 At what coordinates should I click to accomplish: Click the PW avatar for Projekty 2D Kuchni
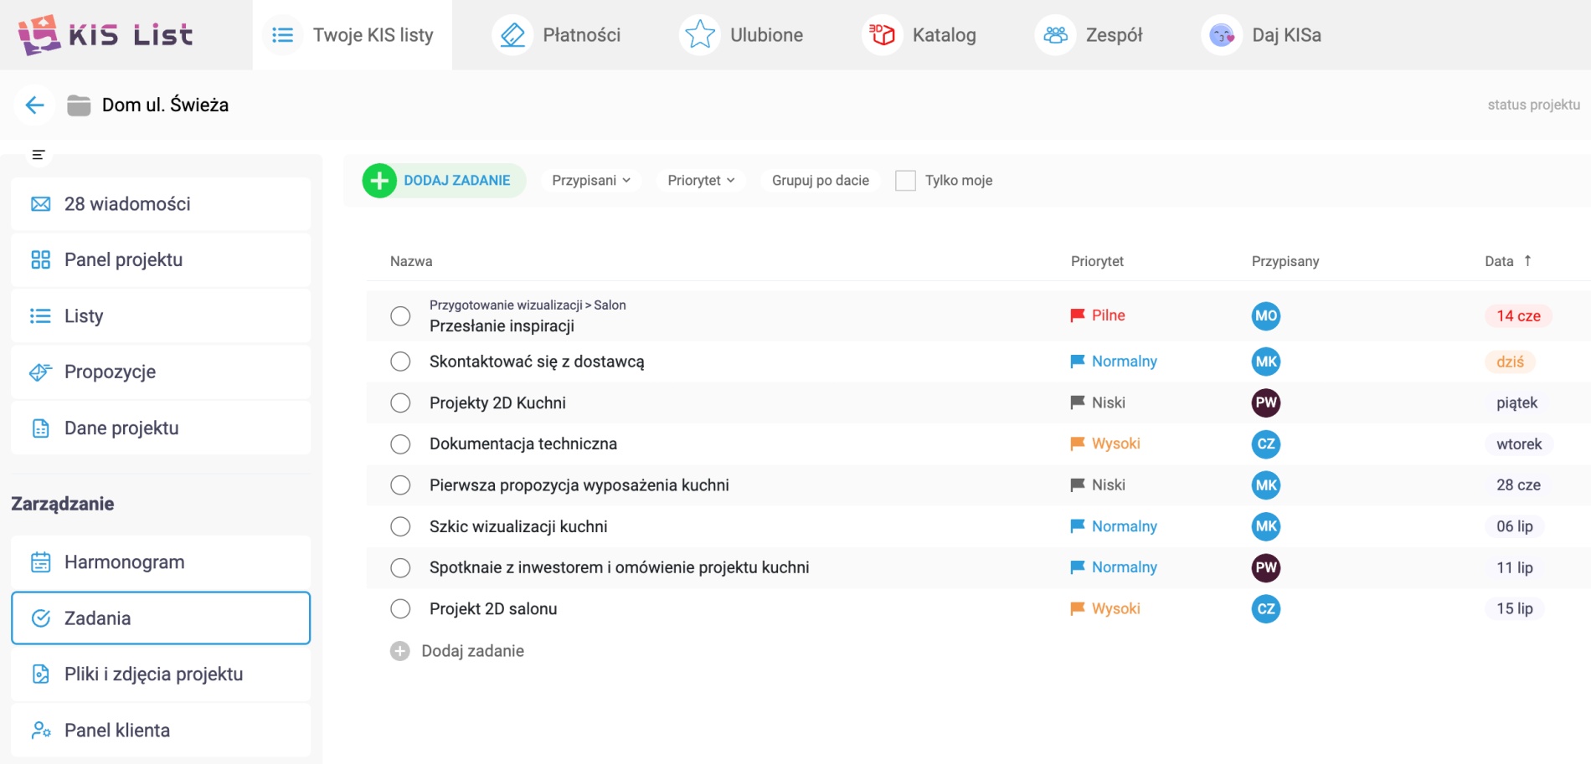[x=1265, y=403]
